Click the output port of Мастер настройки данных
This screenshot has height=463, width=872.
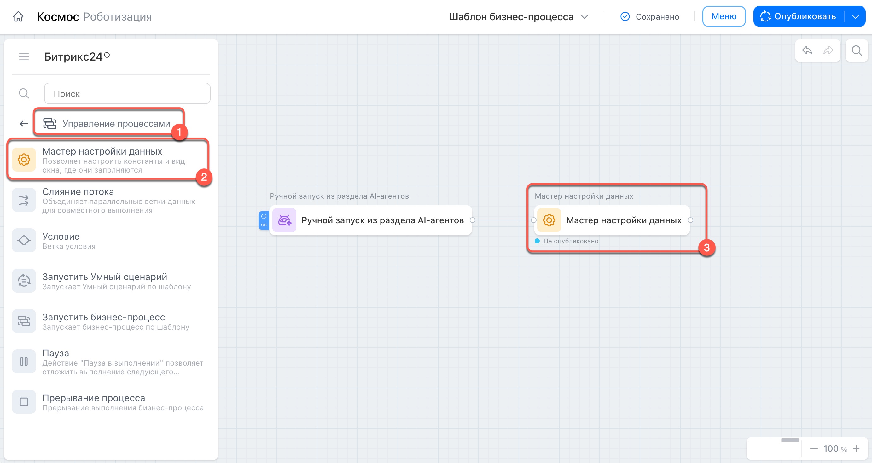(690, 220)
